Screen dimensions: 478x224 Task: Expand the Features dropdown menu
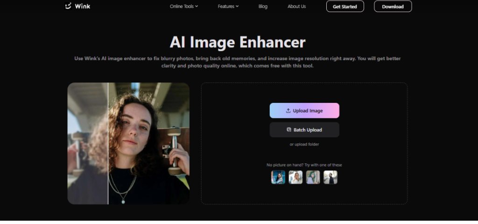pos(228,7)
